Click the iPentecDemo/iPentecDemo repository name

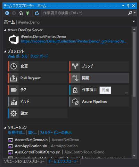43,37
